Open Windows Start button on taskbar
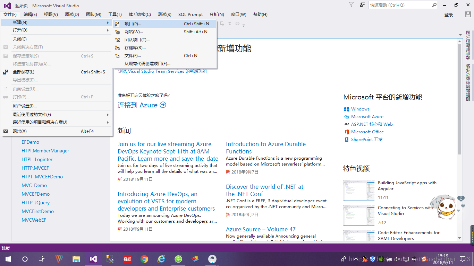 coord(8,259)
